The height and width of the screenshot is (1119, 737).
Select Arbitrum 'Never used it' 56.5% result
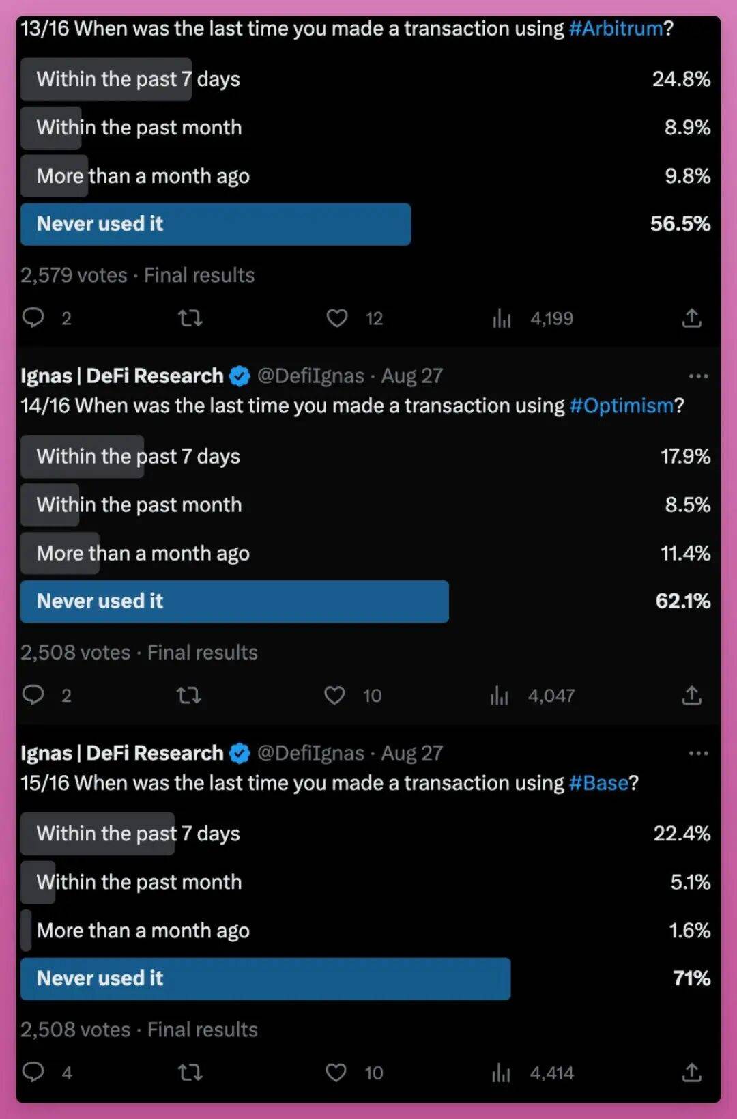[x=216, y=224]
